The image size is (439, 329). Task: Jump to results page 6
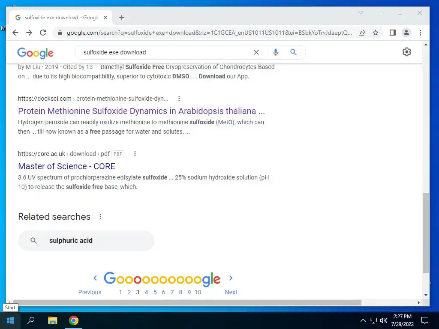point(163,292)
